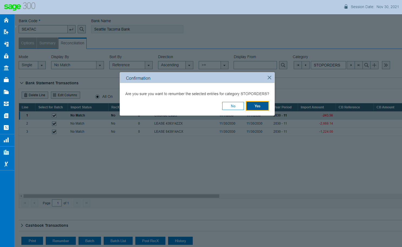This screenshot has height=247, width=402.
Task: Click the double chevron after Category
Action: 386,65
